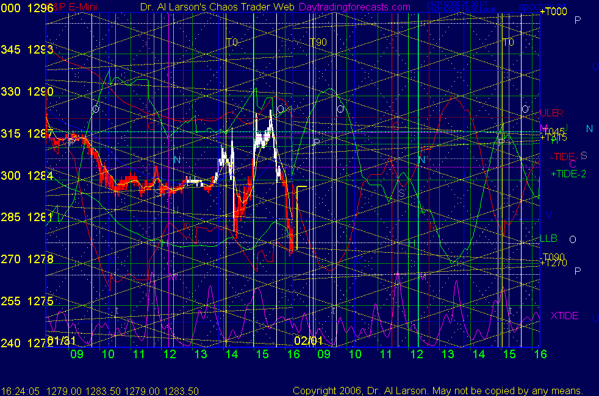Screen dimensions: 599x396
Task: Click the "330 1290" price axis label
Action: point(27,91)
